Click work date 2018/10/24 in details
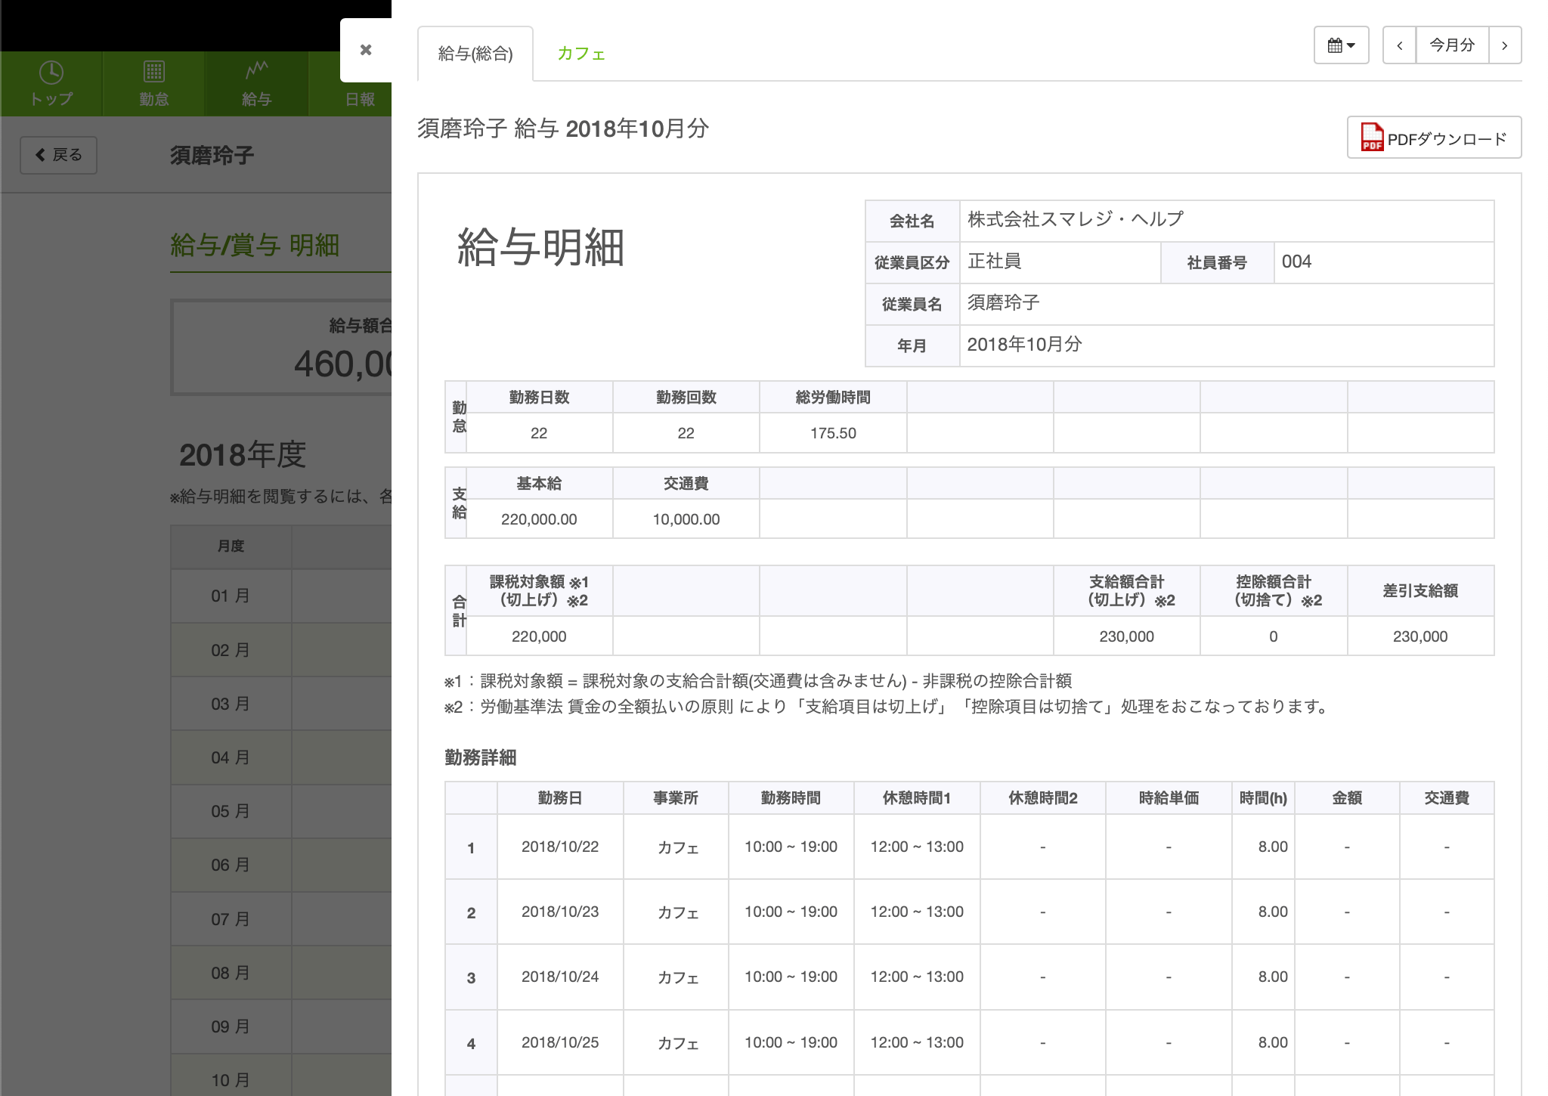Image resolution: width=1548 pixels, height=1096 pixels. click(x=560, y=977)
